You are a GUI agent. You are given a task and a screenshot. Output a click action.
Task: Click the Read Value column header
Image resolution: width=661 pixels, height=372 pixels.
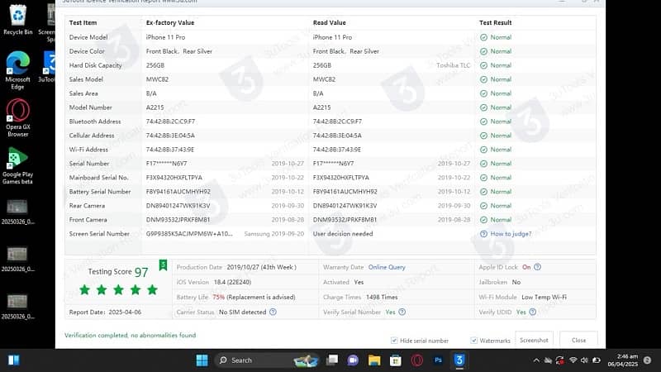(329, 23)
